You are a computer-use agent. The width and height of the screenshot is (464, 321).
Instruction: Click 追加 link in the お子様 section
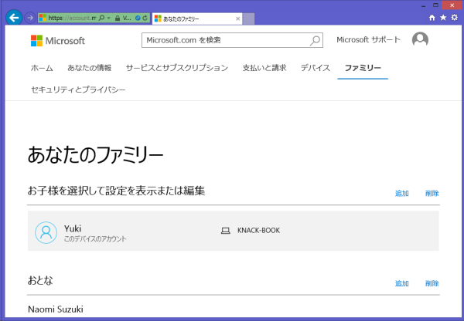point(402,194)
